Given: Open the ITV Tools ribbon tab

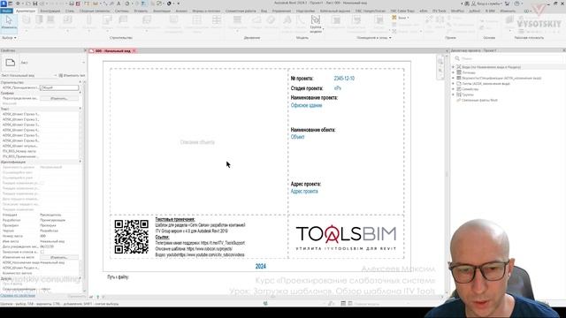Looking at the screenshot, I should (x=439, y=11).
